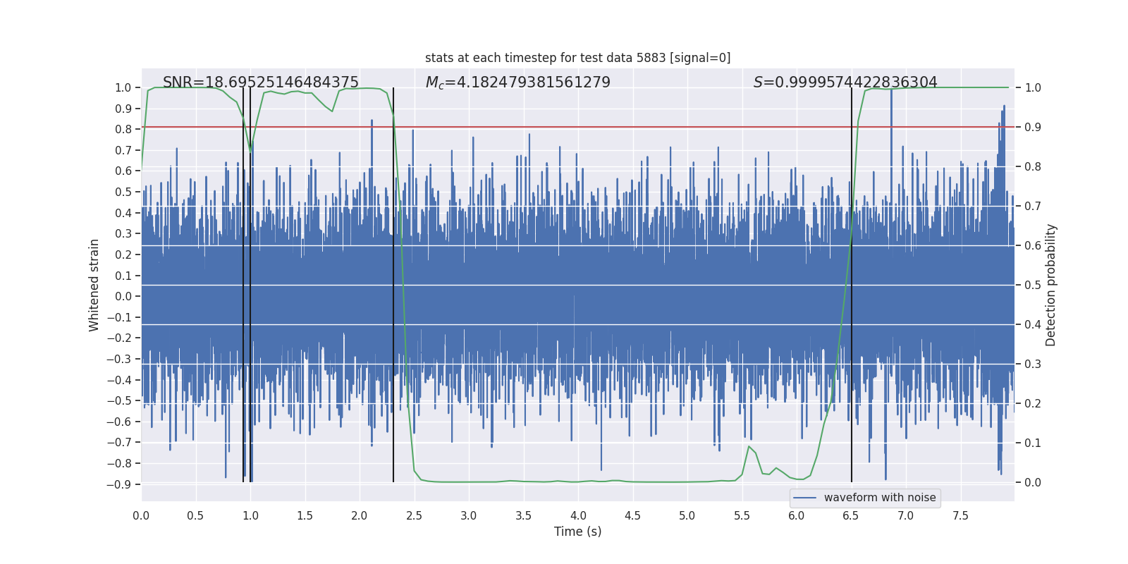
Task: Click the left y-axis tick label −0.9
Action: [119, 484]
